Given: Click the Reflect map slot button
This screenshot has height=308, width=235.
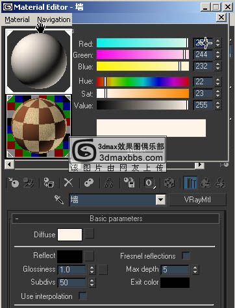Looking at the screenshot, I should (89, 255).
